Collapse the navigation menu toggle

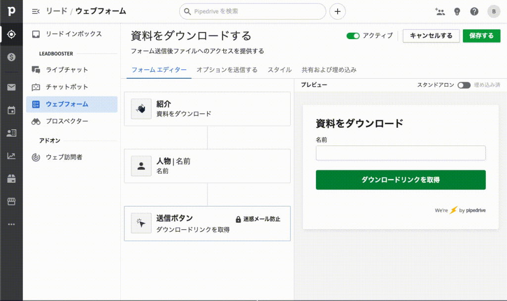pyautogui.click(x=36, y=11)
